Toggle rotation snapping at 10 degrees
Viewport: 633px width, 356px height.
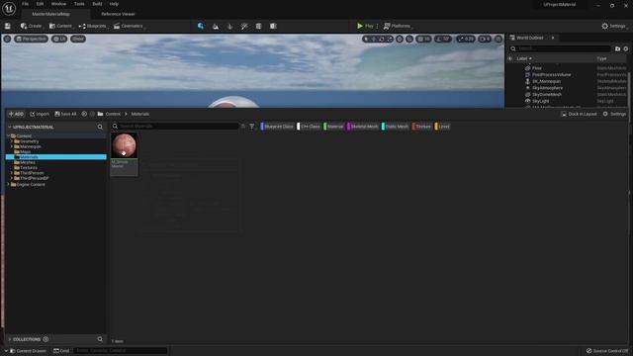pyautogui.click(x=443, y=39)
